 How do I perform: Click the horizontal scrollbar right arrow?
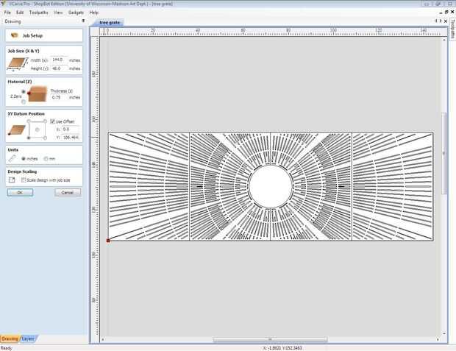tap(438, 339)
